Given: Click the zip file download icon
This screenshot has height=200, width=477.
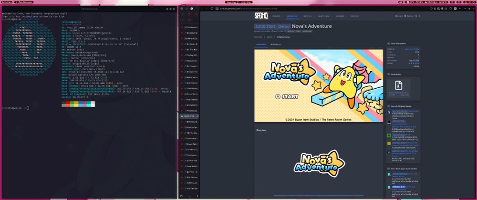Looking at the screenshot, I should point(398,85).
